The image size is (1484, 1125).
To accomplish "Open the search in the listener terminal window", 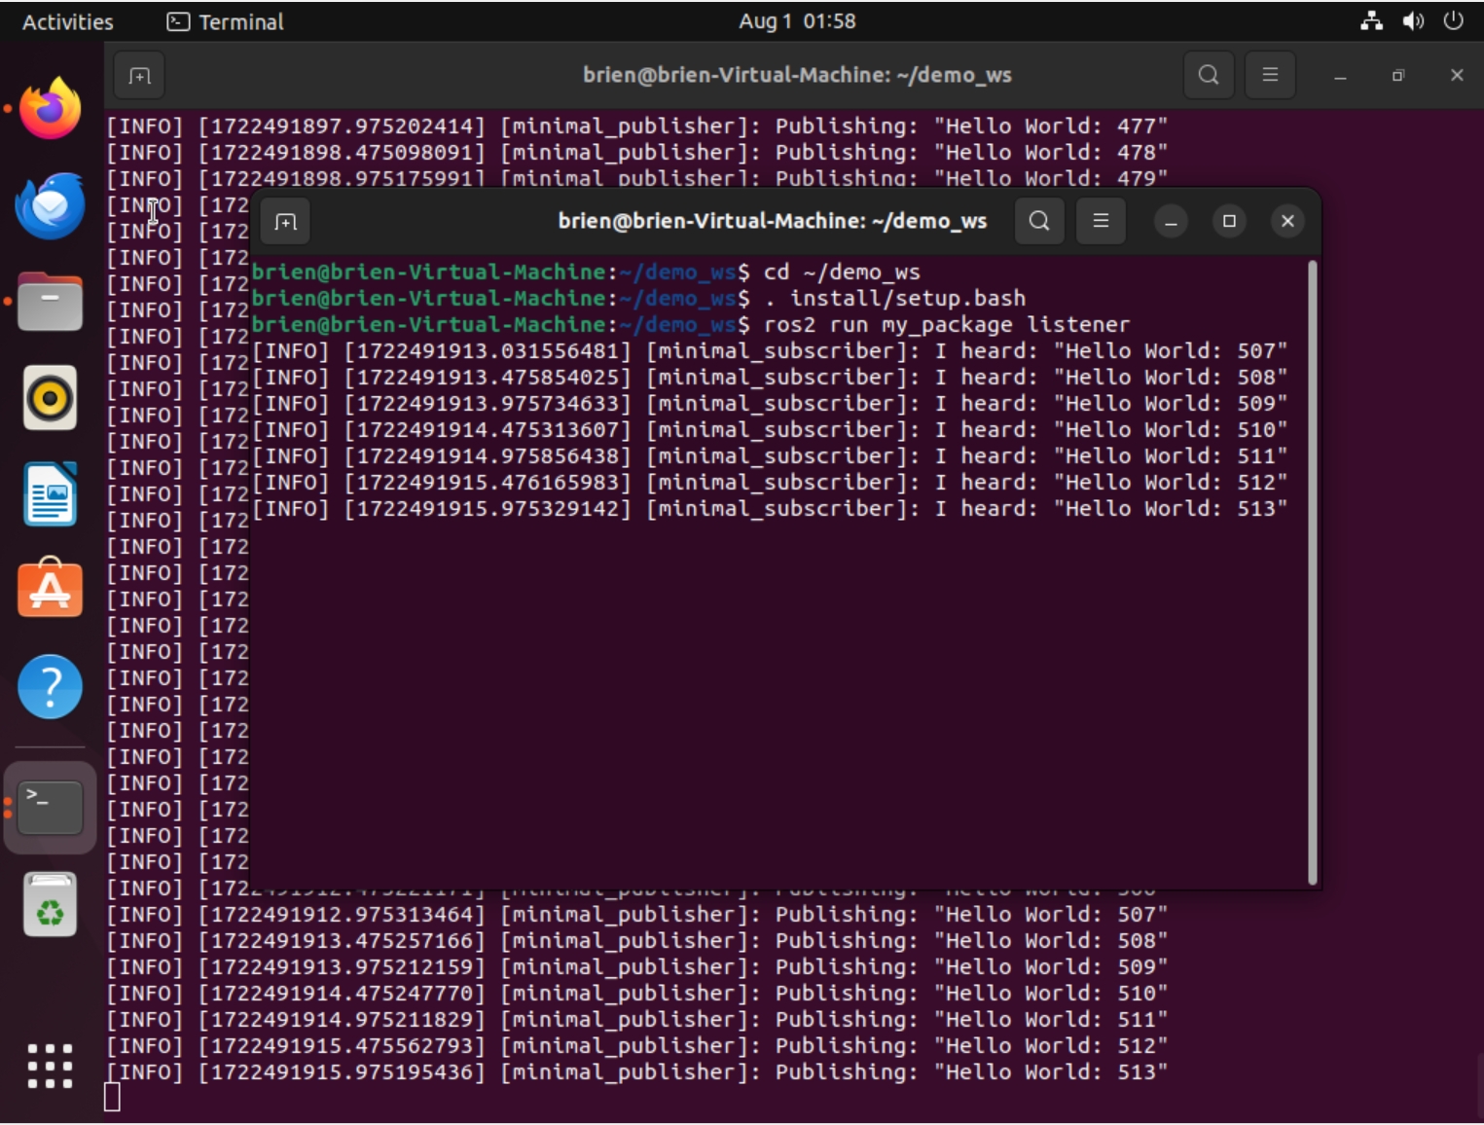I will (1038, 221).
